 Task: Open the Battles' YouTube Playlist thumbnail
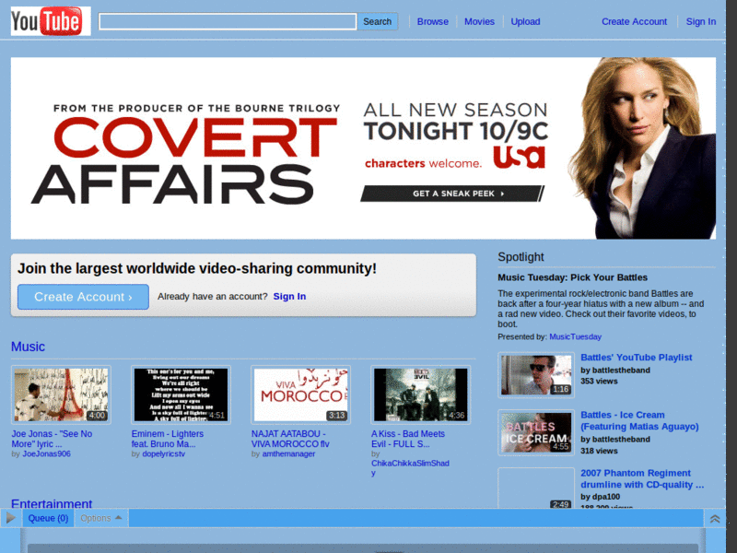click(536, 375)
